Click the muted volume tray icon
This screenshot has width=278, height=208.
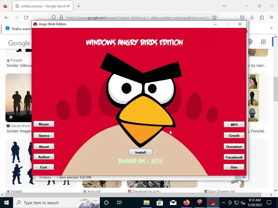(x=243, y=203)
